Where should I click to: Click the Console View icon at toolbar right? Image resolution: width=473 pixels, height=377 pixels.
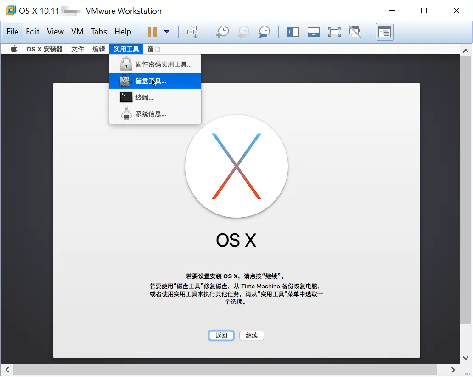(x=384, y=32)
